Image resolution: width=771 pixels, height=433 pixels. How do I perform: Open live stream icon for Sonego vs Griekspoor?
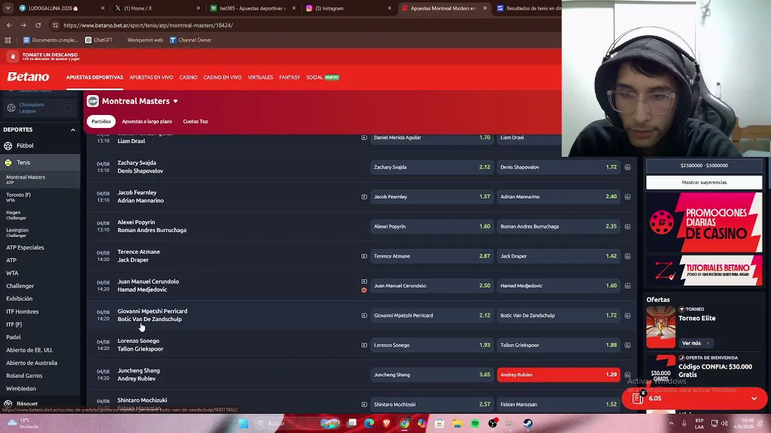click(x=364, y=345)
